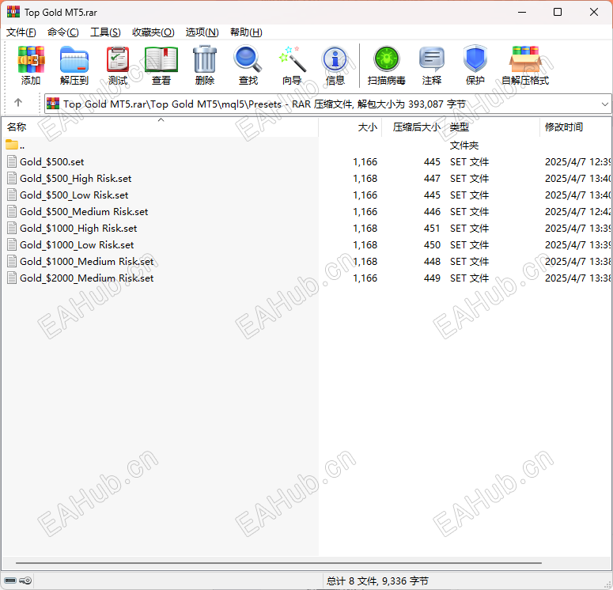Click the WinRAR icon in the title bar

click(x=13, y=12)
